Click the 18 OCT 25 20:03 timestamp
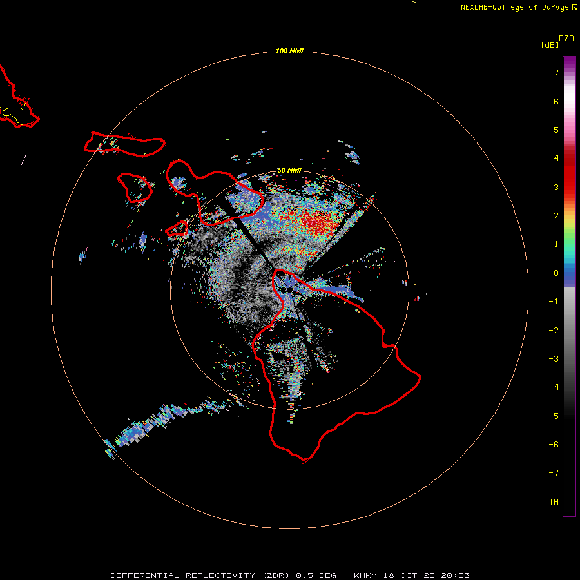Screen dimensions: 580x580 tap(425, 575)
